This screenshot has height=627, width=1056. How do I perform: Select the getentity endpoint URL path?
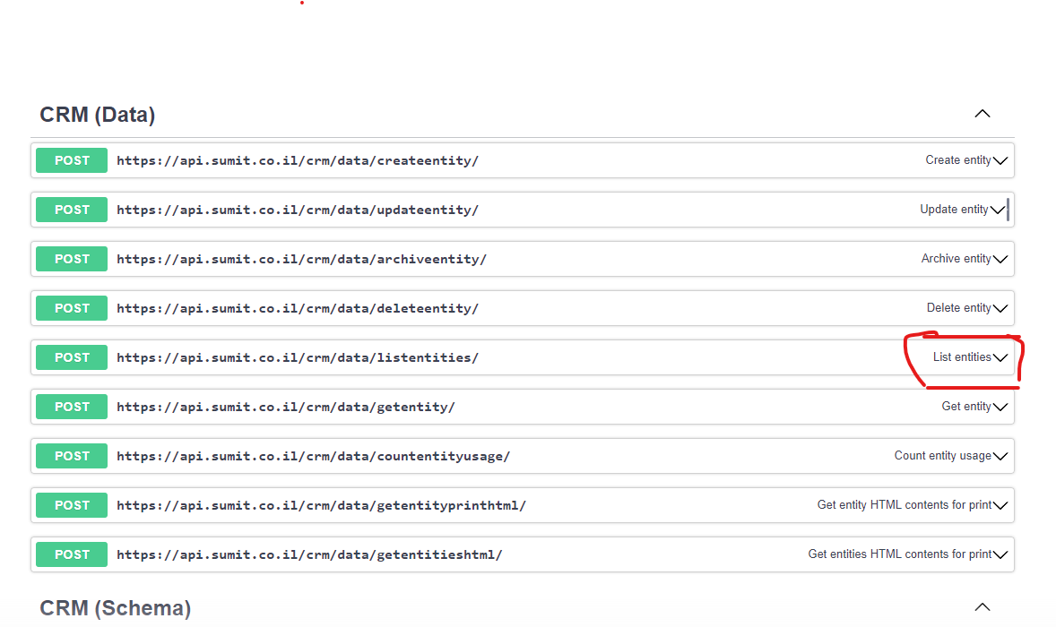click(286, 407)
